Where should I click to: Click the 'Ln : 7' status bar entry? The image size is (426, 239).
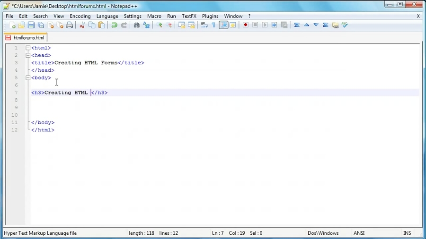(x=218, y=233)
